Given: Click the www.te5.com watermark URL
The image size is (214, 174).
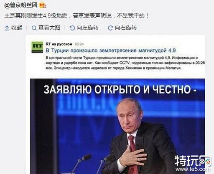Looking at the screenshot, I should (x=193, y=169).
